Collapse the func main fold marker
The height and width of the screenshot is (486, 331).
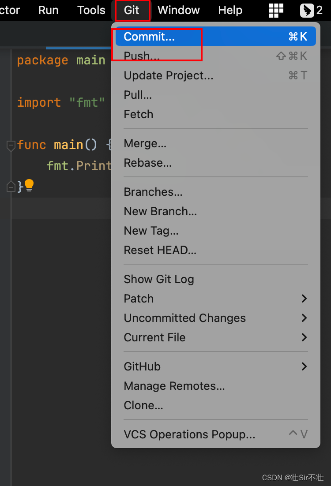(x=11, y=145)
